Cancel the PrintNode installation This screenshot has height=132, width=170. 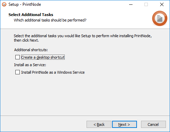click(153, 124)
